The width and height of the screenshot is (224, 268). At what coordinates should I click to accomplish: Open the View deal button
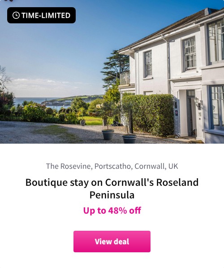click(x=112, y=242)
